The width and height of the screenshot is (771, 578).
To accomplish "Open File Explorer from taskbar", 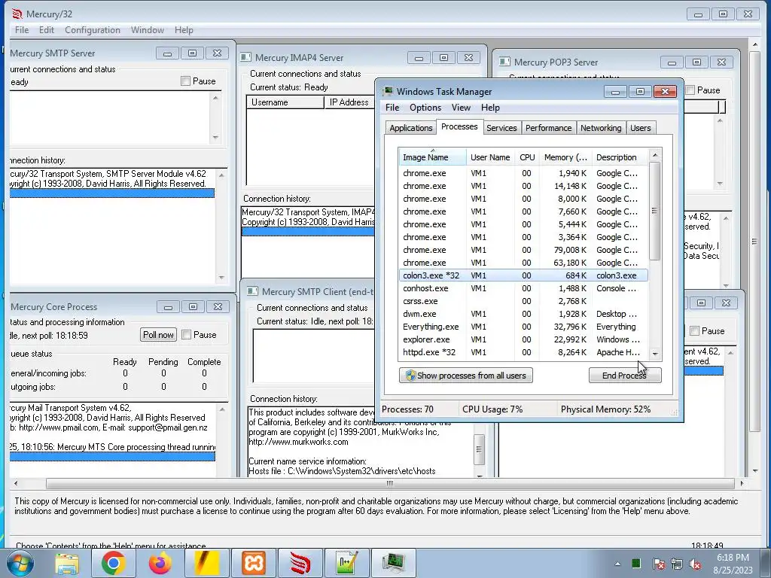I will pyautogui.click(x=66, y=563).
